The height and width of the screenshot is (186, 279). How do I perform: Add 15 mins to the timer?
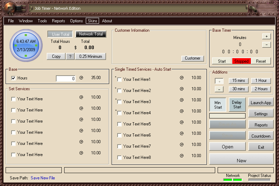[239, 81]
